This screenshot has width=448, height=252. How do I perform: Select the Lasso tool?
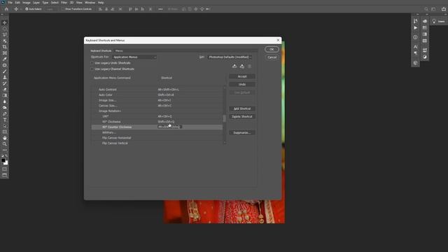(x=5, y=34)
